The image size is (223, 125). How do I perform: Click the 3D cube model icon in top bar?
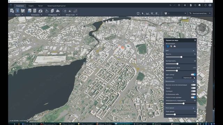coord(200,5)
